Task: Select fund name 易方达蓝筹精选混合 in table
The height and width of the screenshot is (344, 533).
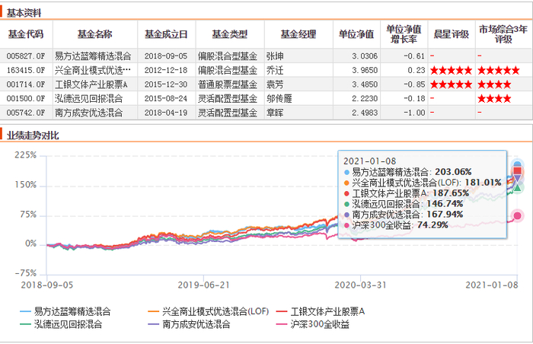Action: (93, 56)
